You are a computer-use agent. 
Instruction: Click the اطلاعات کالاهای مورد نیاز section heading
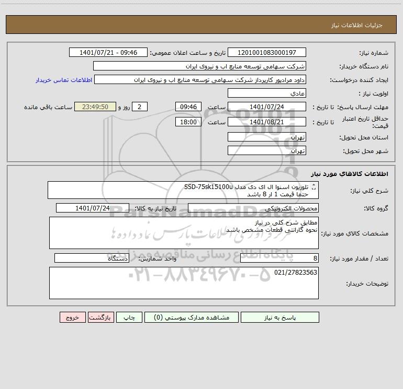pos(349,174)
